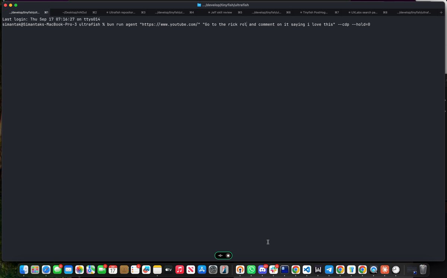
Task: Open QuickTime Player from the dock
Action: 374,269
